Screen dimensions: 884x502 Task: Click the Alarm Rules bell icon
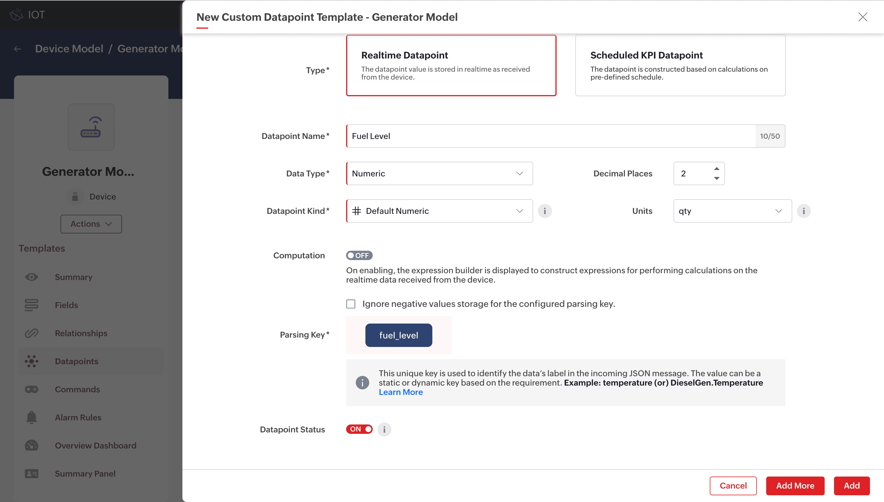(31, 417)
